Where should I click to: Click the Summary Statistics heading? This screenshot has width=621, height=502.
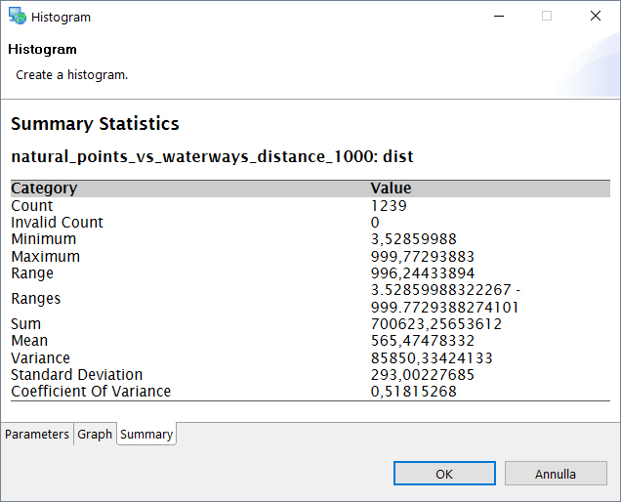pyautogui.click(x=95, y=124)
